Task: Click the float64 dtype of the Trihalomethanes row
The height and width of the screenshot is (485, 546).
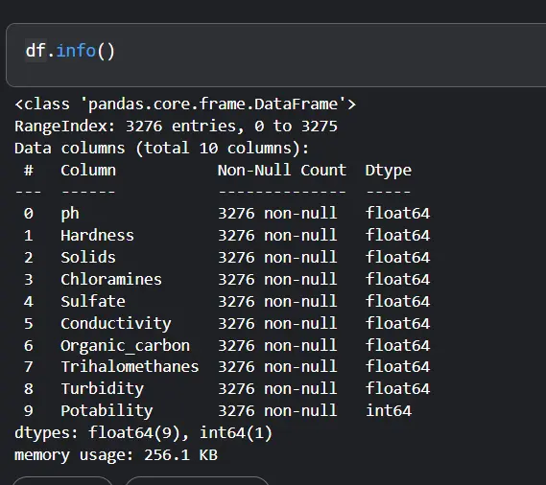Action: (397, 367)
